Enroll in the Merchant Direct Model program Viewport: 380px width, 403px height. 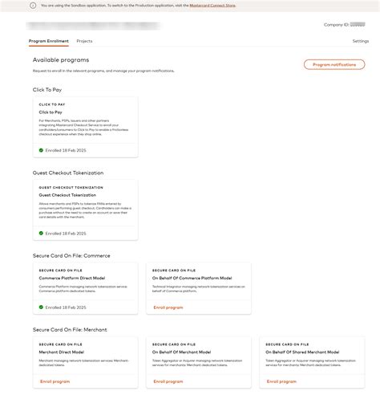click(55, 381)
